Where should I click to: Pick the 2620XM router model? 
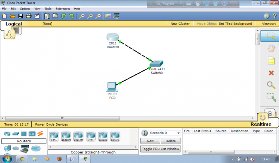pyautogui.click(x=66, y=136)
